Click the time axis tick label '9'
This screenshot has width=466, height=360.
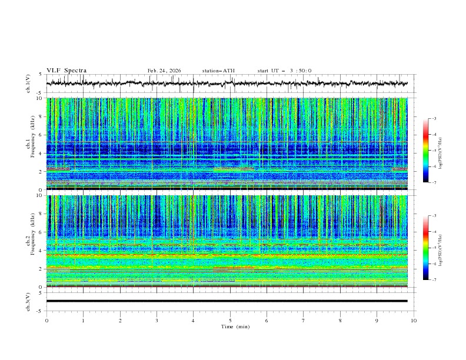[377, 321]
